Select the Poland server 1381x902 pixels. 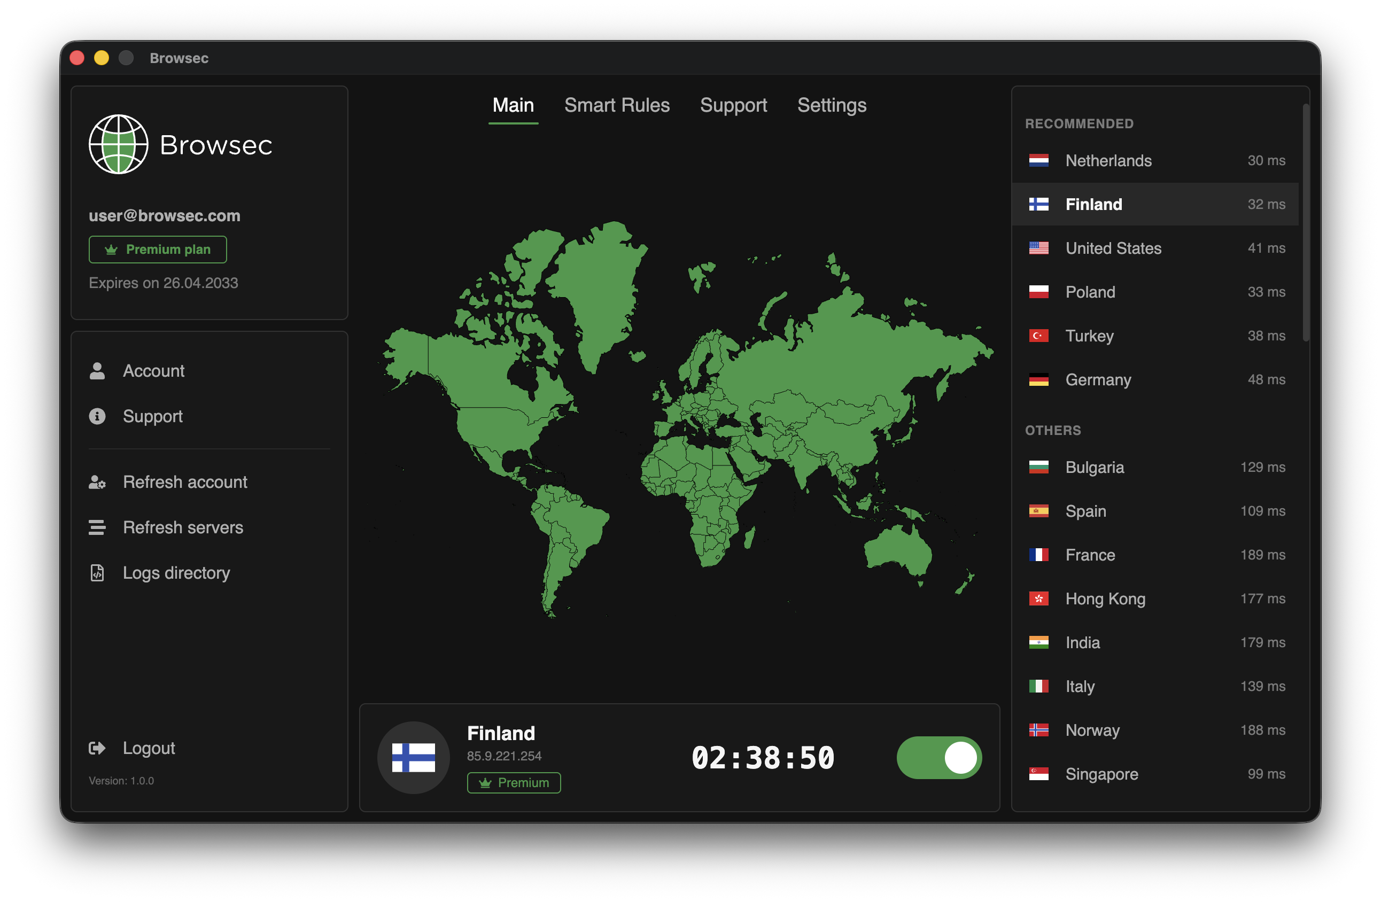click(x=1090, y=292)
